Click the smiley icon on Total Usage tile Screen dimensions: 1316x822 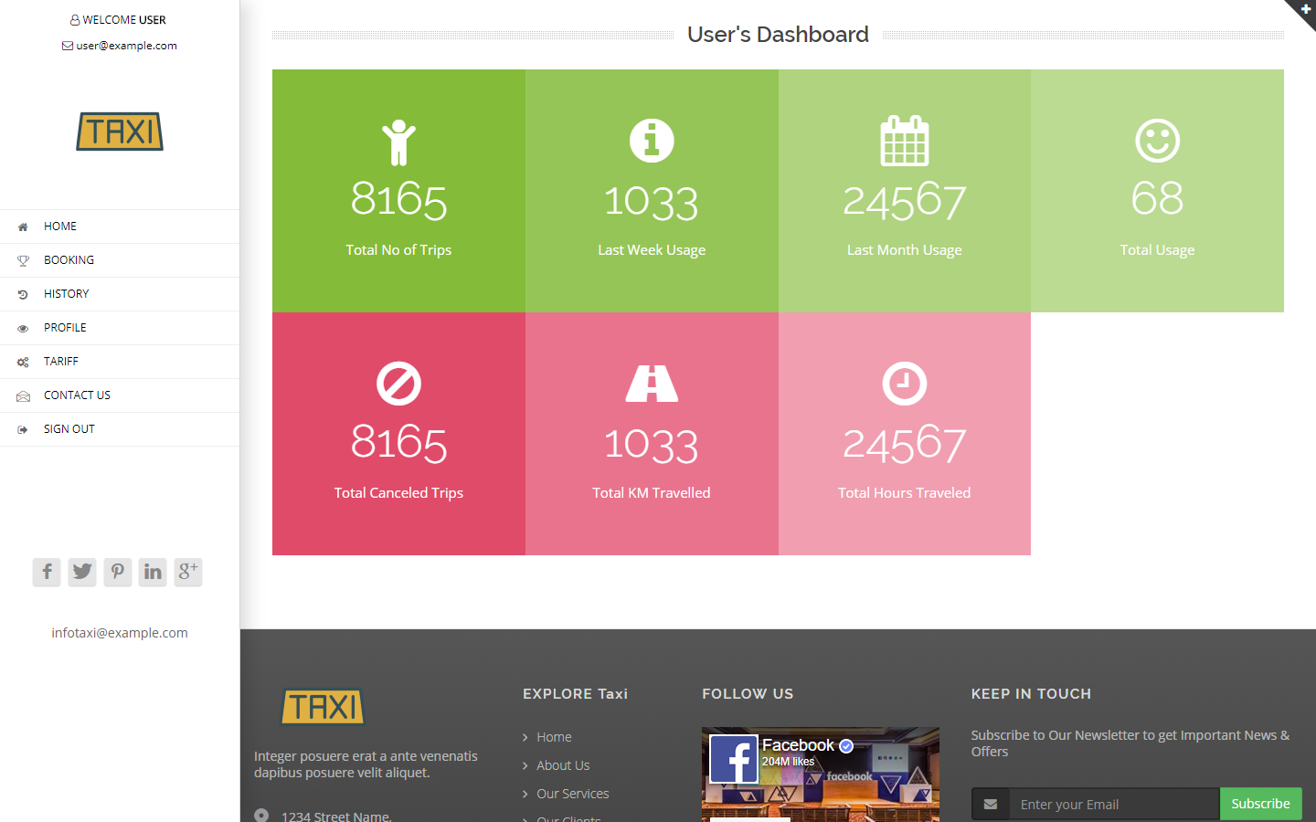coord(1157,140)
